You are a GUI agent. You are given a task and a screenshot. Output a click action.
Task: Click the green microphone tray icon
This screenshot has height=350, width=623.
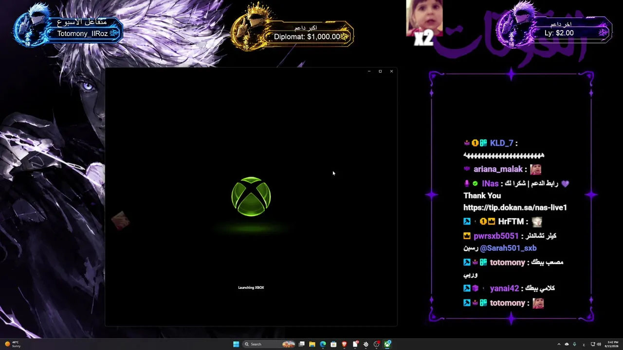575,344
